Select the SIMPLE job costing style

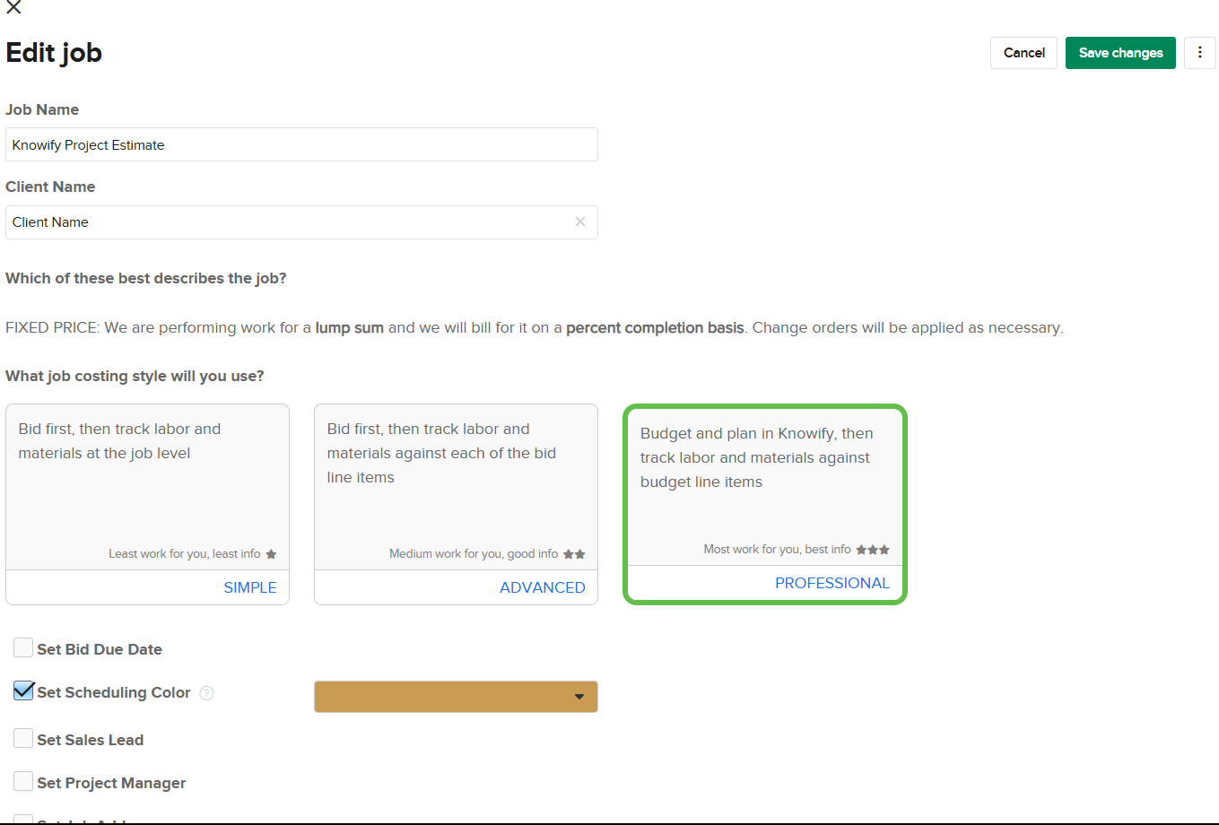pos(249,587)
